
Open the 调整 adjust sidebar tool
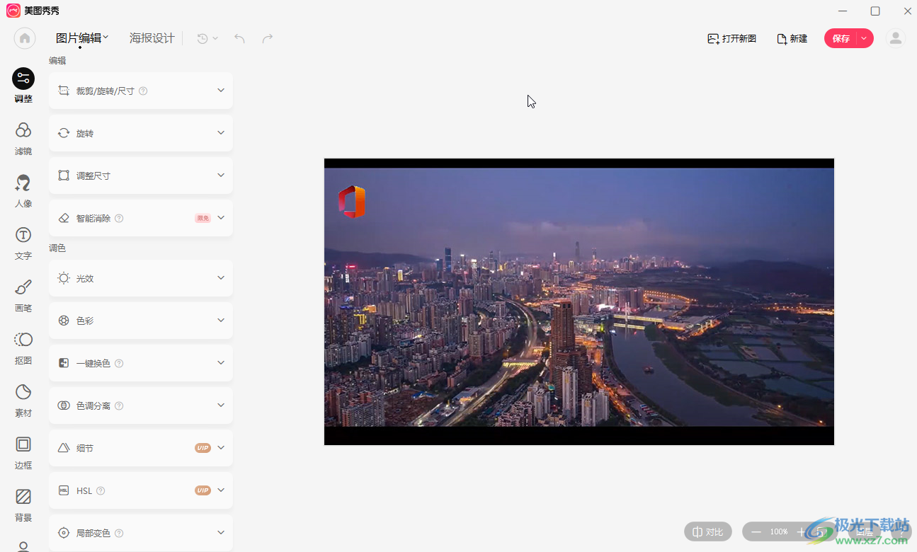tap(23, 86)
